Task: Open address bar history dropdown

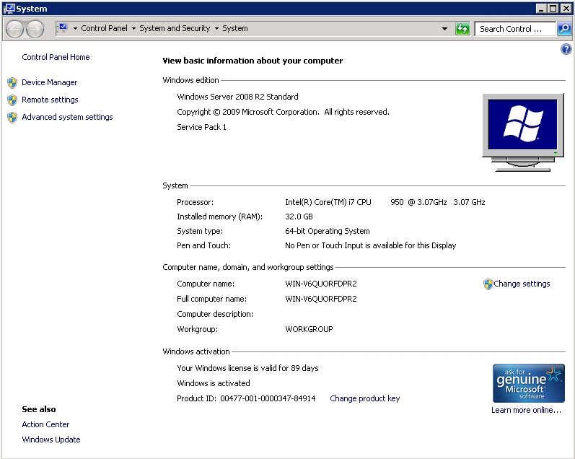Action: pos(444,29)
